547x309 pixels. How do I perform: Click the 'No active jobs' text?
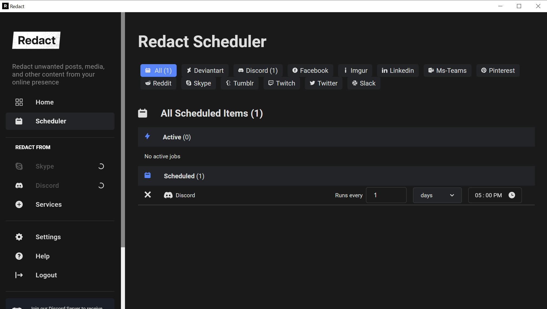click(162, 156)
